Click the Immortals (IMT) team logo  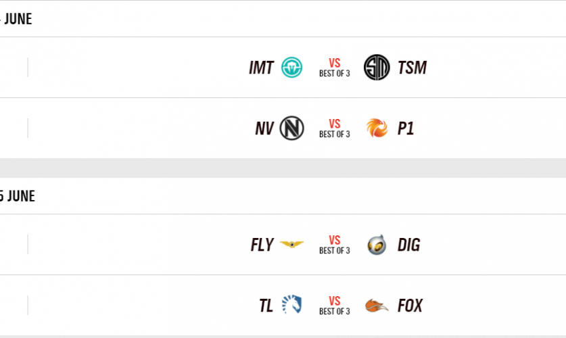[x=292, y=68]
